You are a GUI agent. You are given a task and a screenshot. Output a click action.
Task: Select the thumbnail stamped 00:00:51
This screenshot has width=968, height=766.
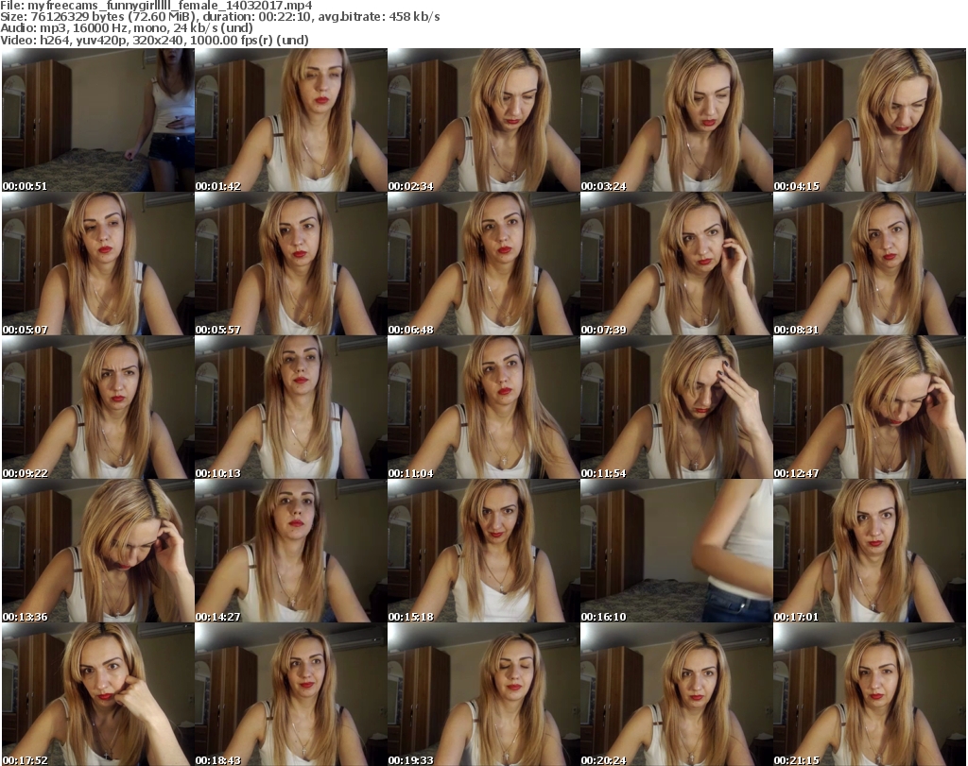pyautogui.click(x=98, y=120)
